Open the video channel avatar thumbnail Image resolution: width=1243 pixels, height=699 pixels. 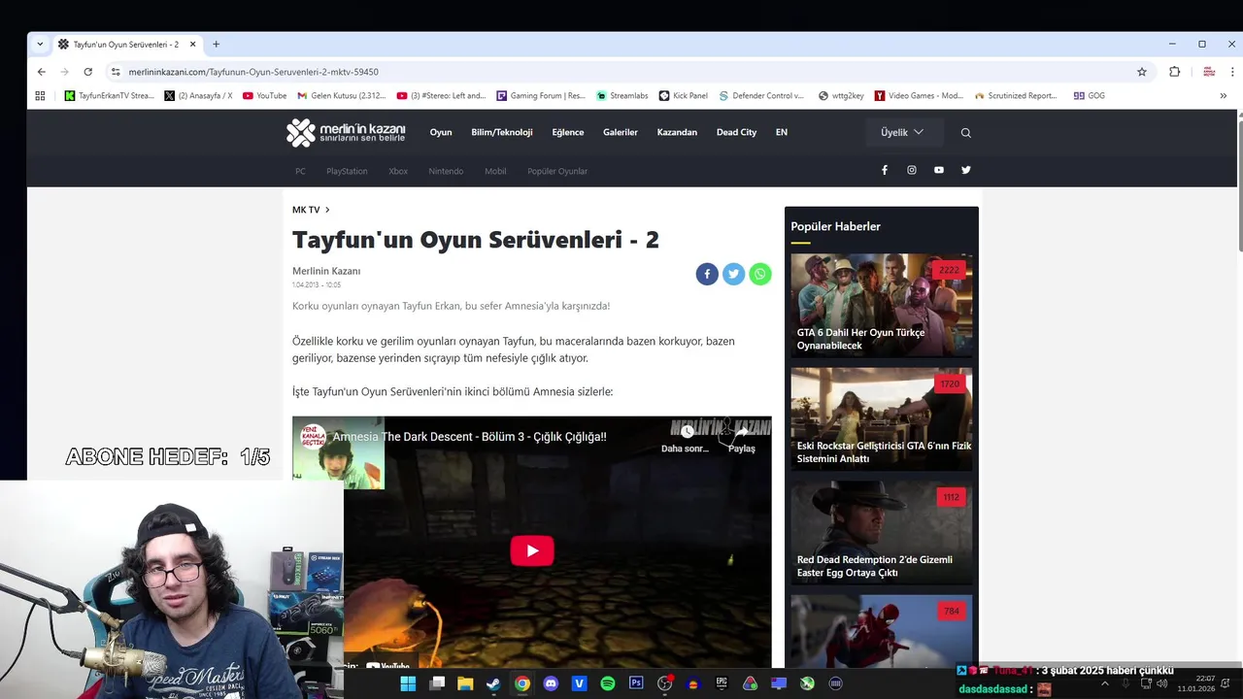click(312, 437)
